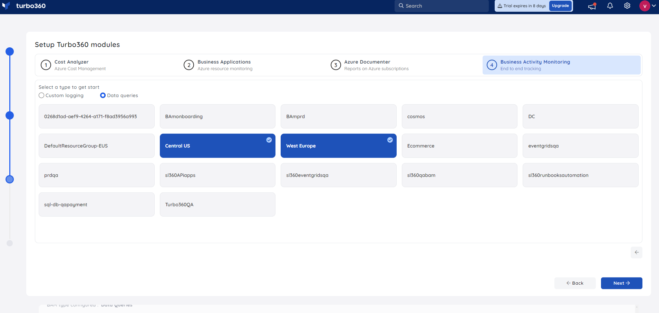Click the Next button

(622, 283)
